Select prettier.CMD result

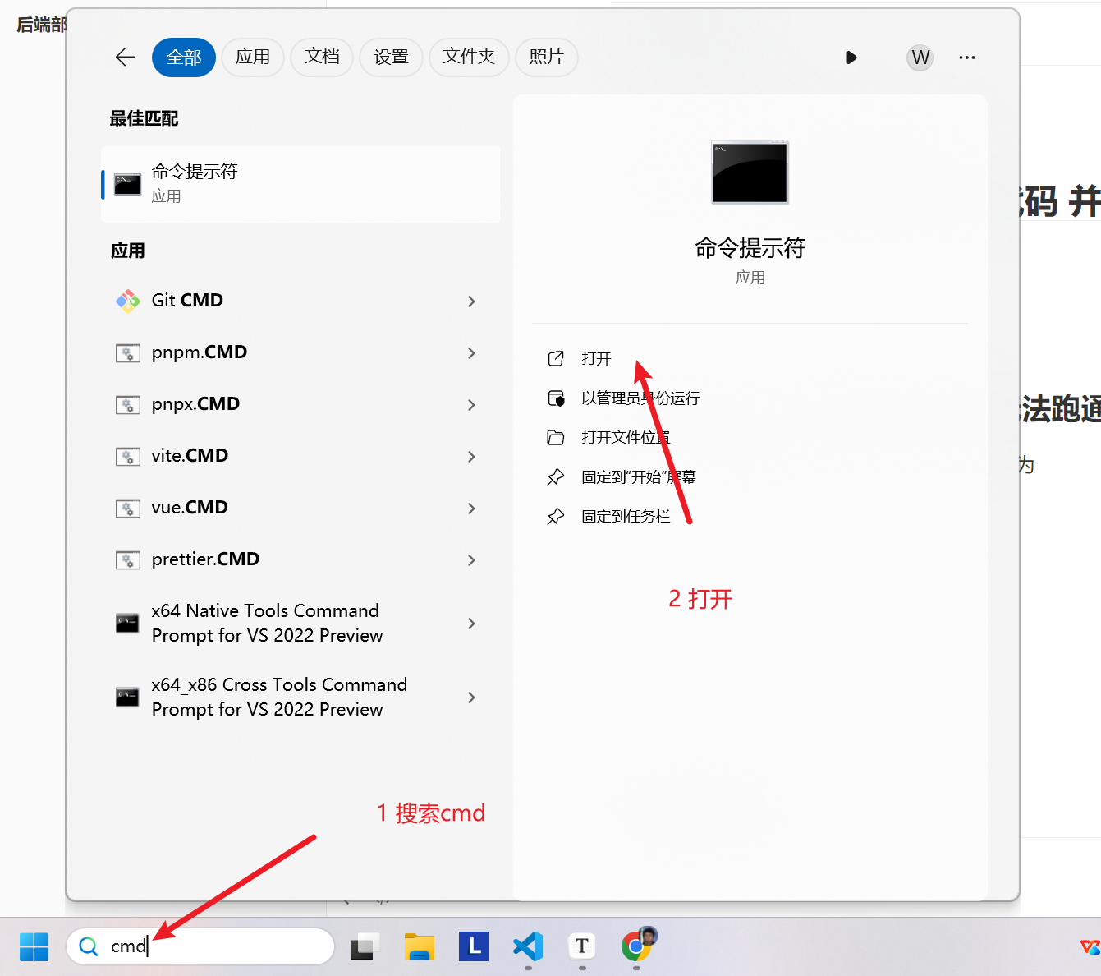click(x=300, y=559)
